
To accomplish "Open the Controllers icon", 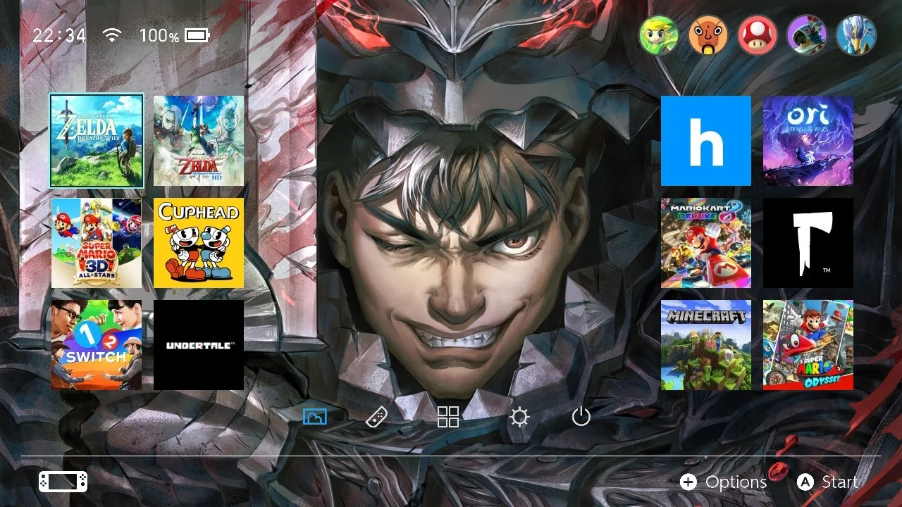I will click(377, 417).
